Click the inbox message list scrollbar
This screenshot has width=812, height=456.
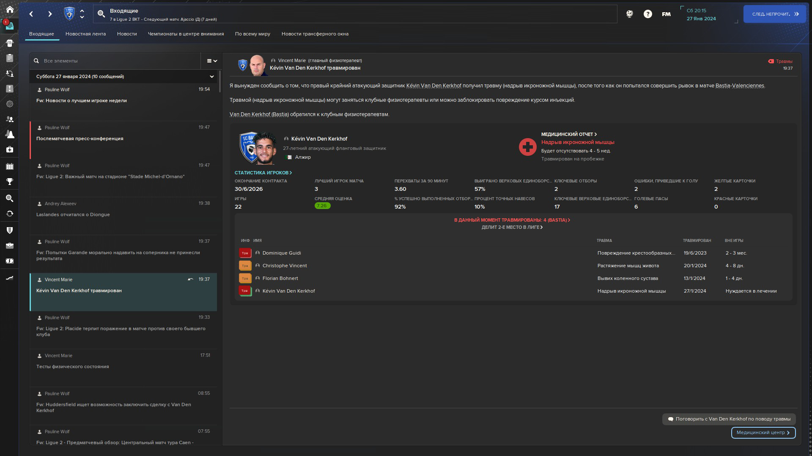(219, 81)
